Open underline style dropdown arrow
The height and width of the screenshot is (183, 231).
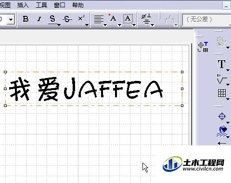[59, 25]
